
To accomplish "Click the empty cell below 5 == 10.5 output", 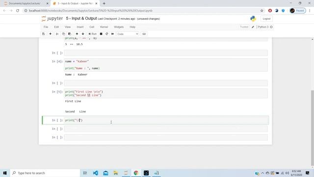I will coord(166,53).
